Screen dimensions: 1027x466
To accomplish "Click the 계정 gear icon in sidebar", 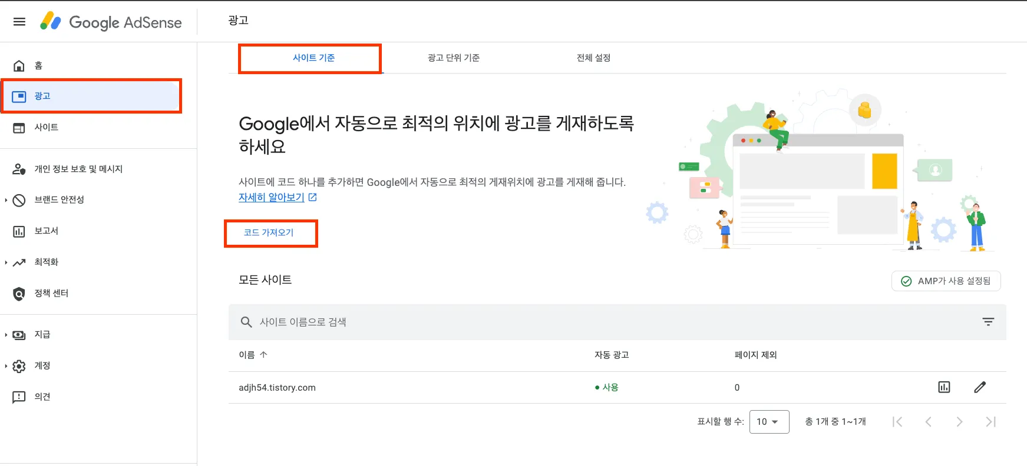I will pos(19,366).
